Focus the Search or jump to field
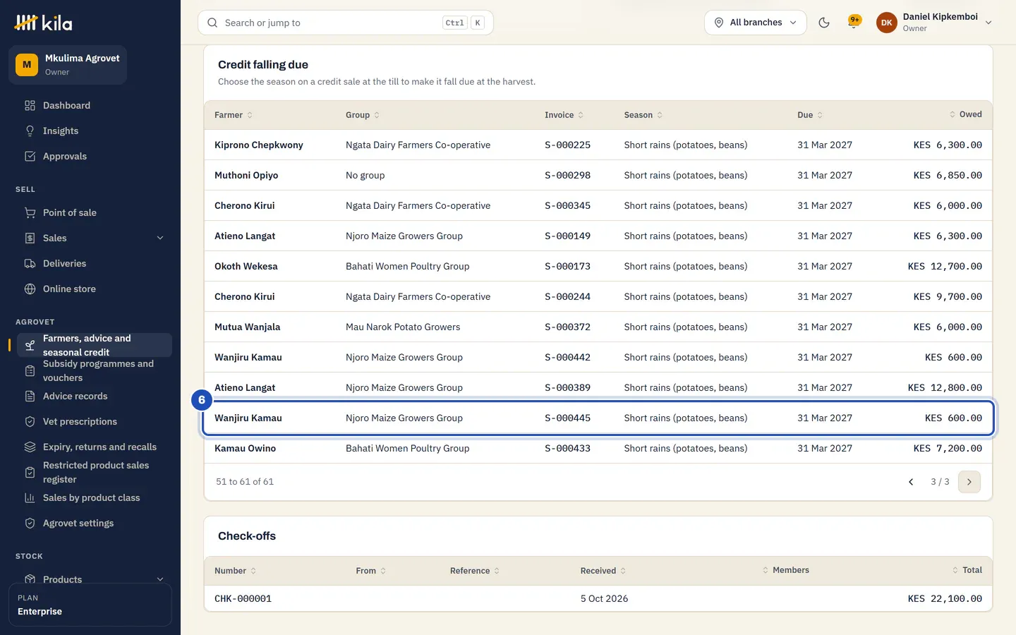This screenshot has width=1016, height=635. pyautogui.click(x=346, y=23)
